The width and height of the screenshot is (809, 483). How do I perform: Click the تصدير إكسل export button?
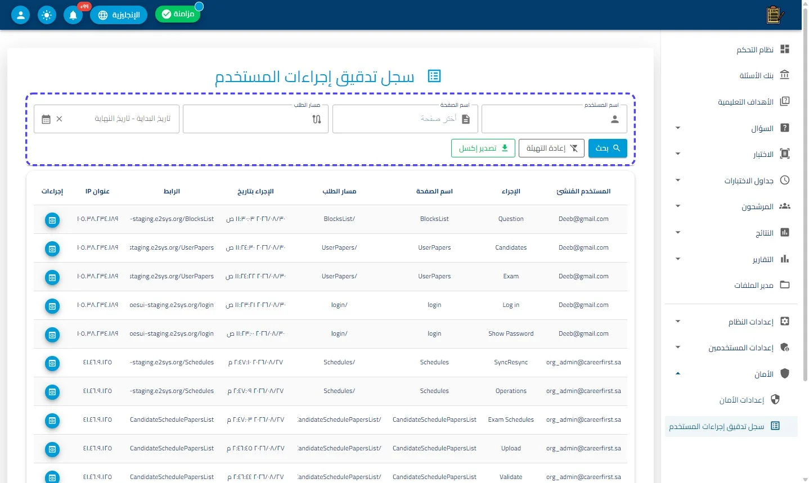[x=483, y=148]
